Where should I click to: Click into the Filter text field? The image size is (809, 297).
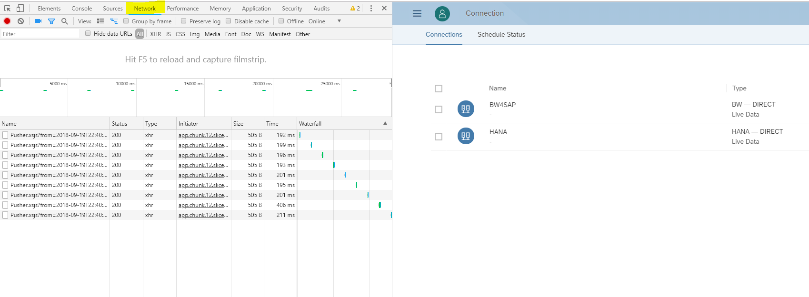(x=40, y=34)
